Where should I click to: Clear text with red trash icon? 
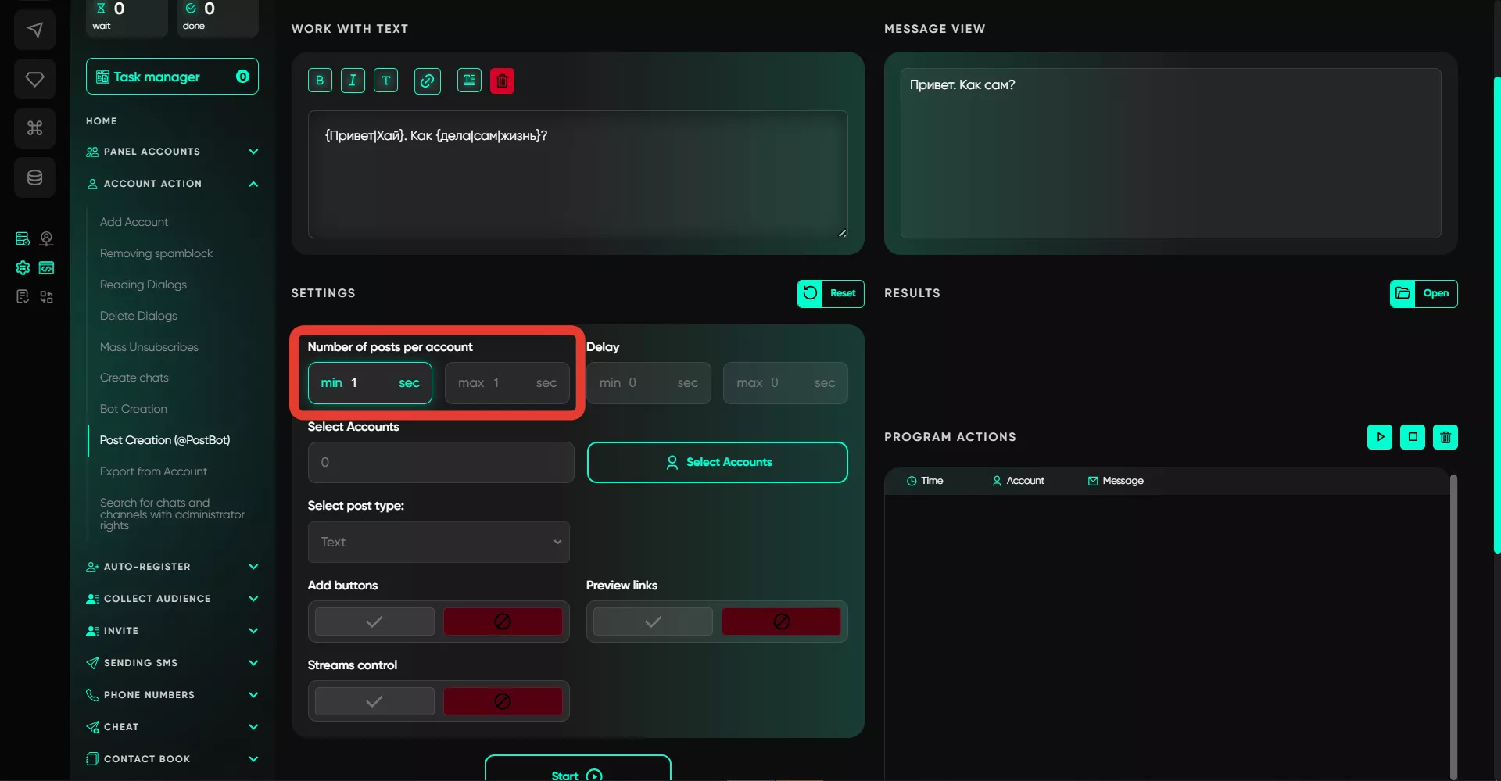(x=502, y=81)
